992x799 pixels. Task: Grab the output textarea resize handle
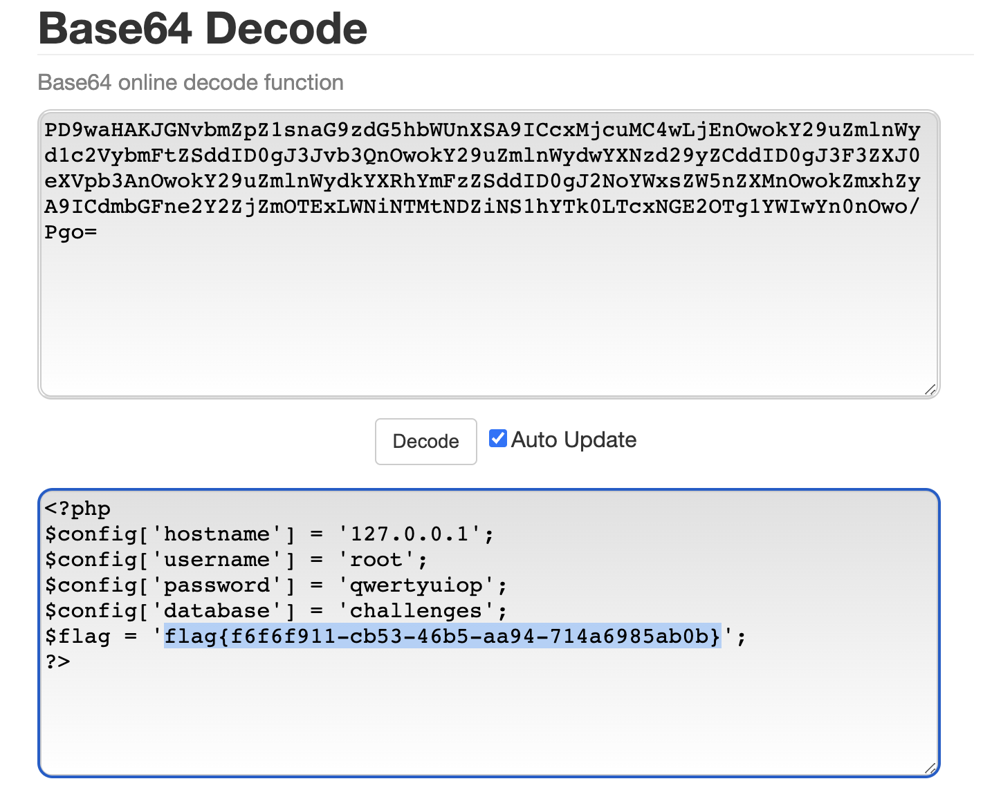pos(930,768)
